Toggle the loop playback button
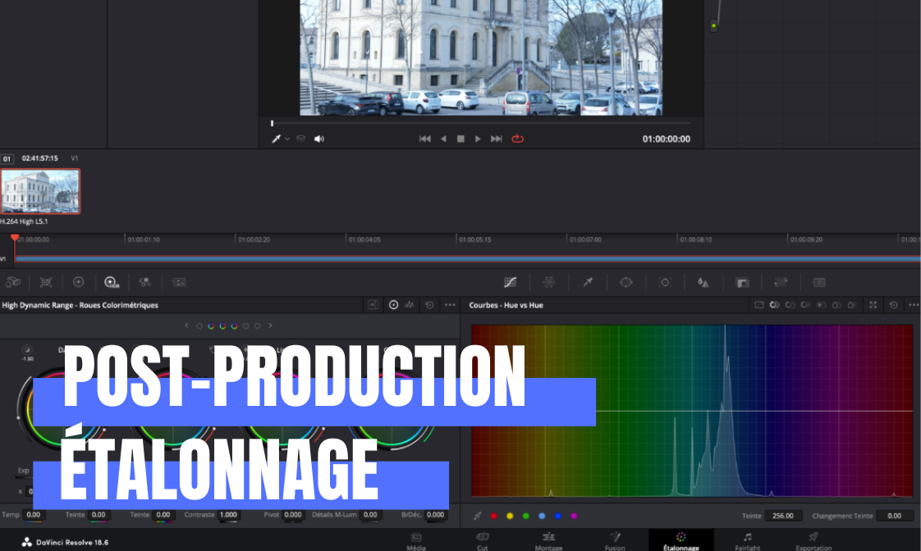Image resolution: width=921 pixels, height=551 pixels. 517,139
